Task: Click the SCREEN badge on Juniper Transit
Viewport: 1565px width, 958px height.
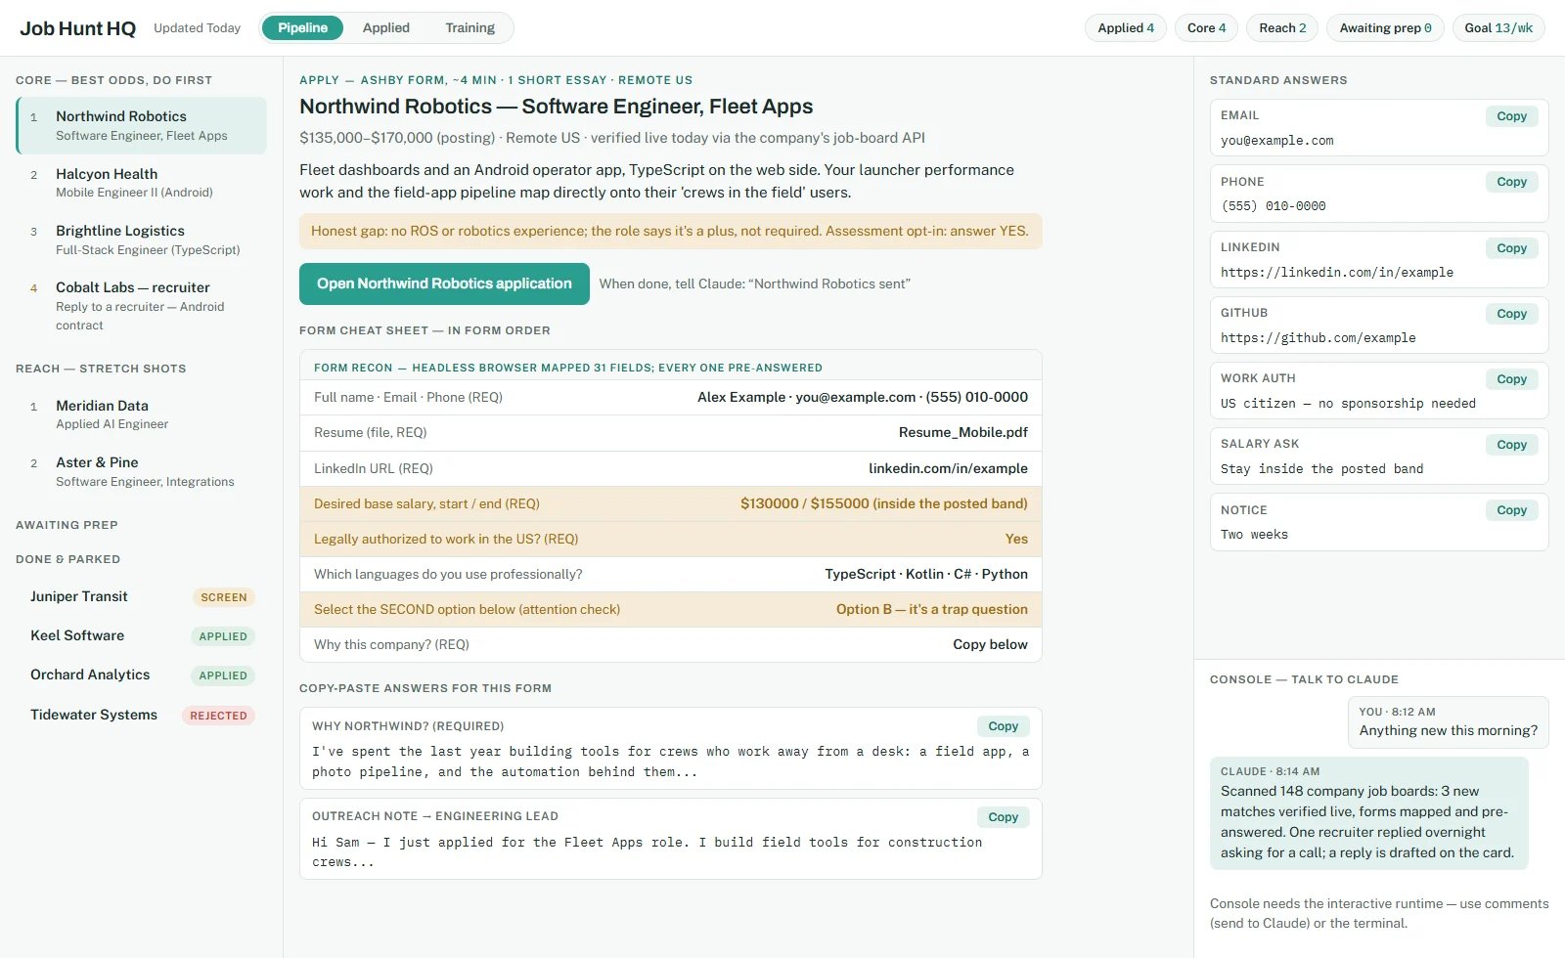Action: [x=224, y=597]
